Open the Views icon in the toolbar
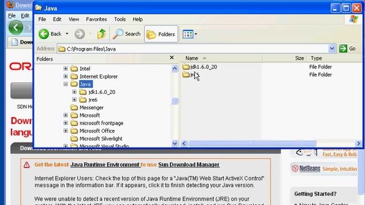This screenshot has height=205, width=365. [188, 34]
